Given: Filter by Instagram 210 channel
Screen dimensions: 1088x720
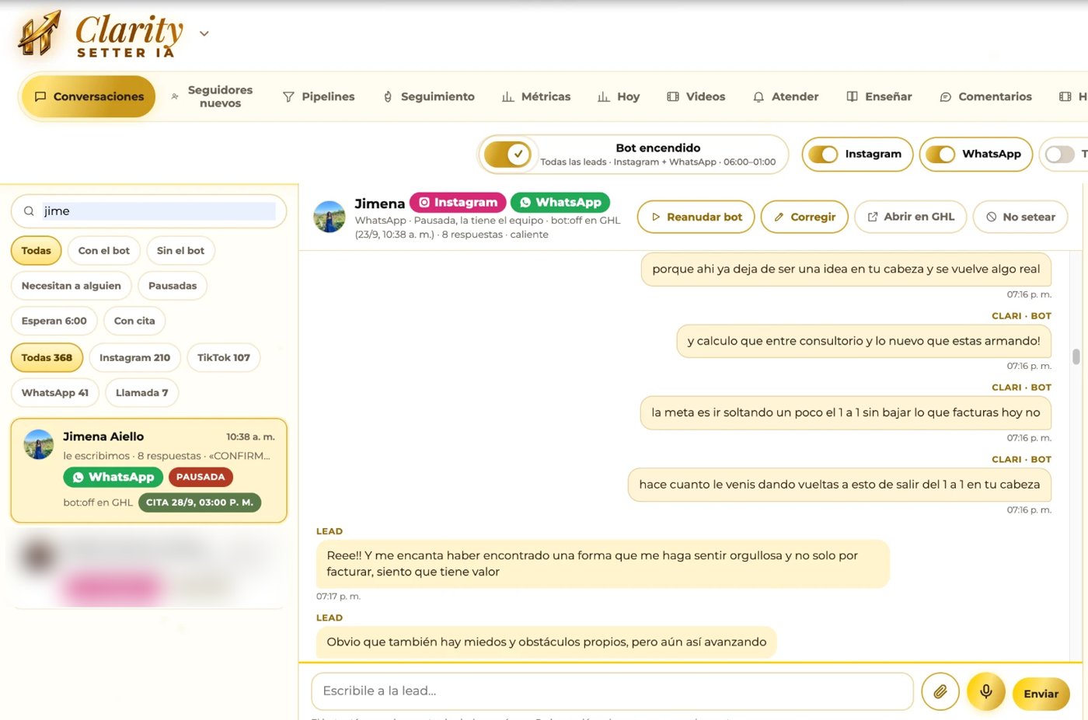Looking at the screenshot, I should [x=134, y=358].
